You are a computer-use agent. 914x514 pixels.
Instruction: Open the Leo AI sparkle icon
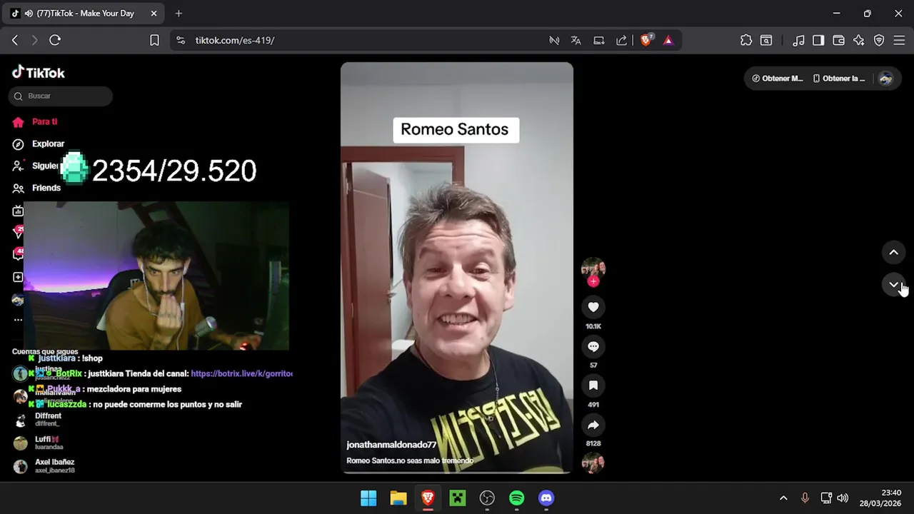coord(859,40)
